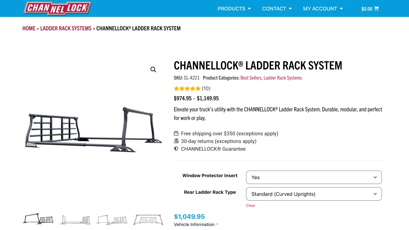Click the free shipping box icon

click(x=176, y=133)
